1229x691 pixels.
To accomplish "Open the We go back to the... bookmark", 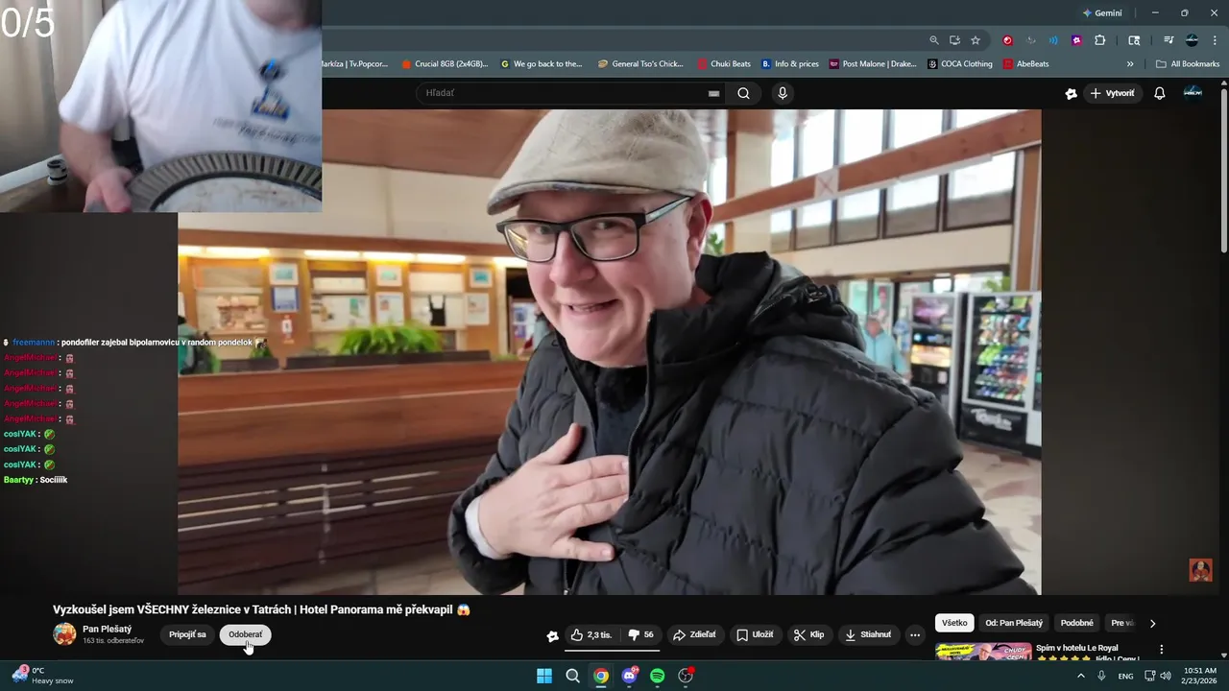I will pos(542,64).
